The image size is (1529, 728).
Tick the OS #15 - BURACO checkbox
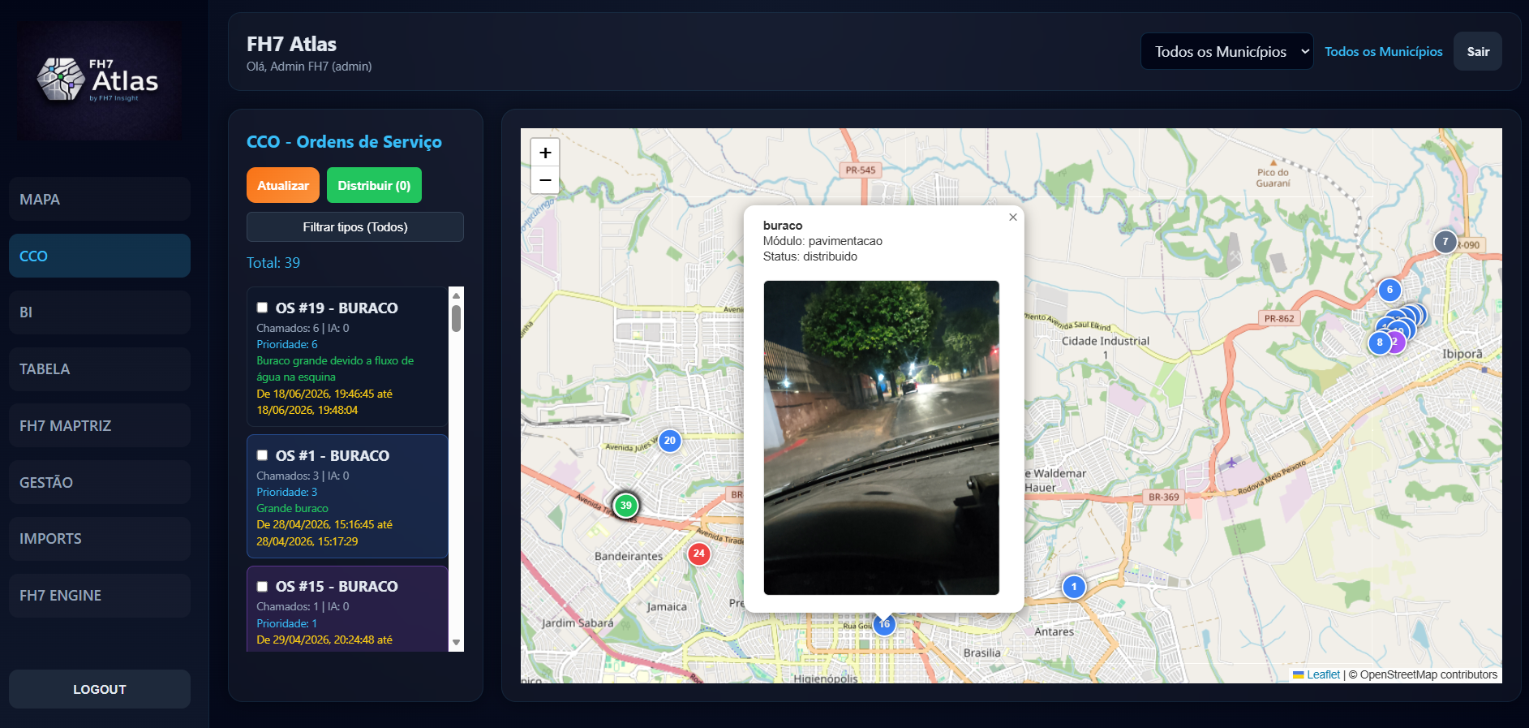click(262, 586)
